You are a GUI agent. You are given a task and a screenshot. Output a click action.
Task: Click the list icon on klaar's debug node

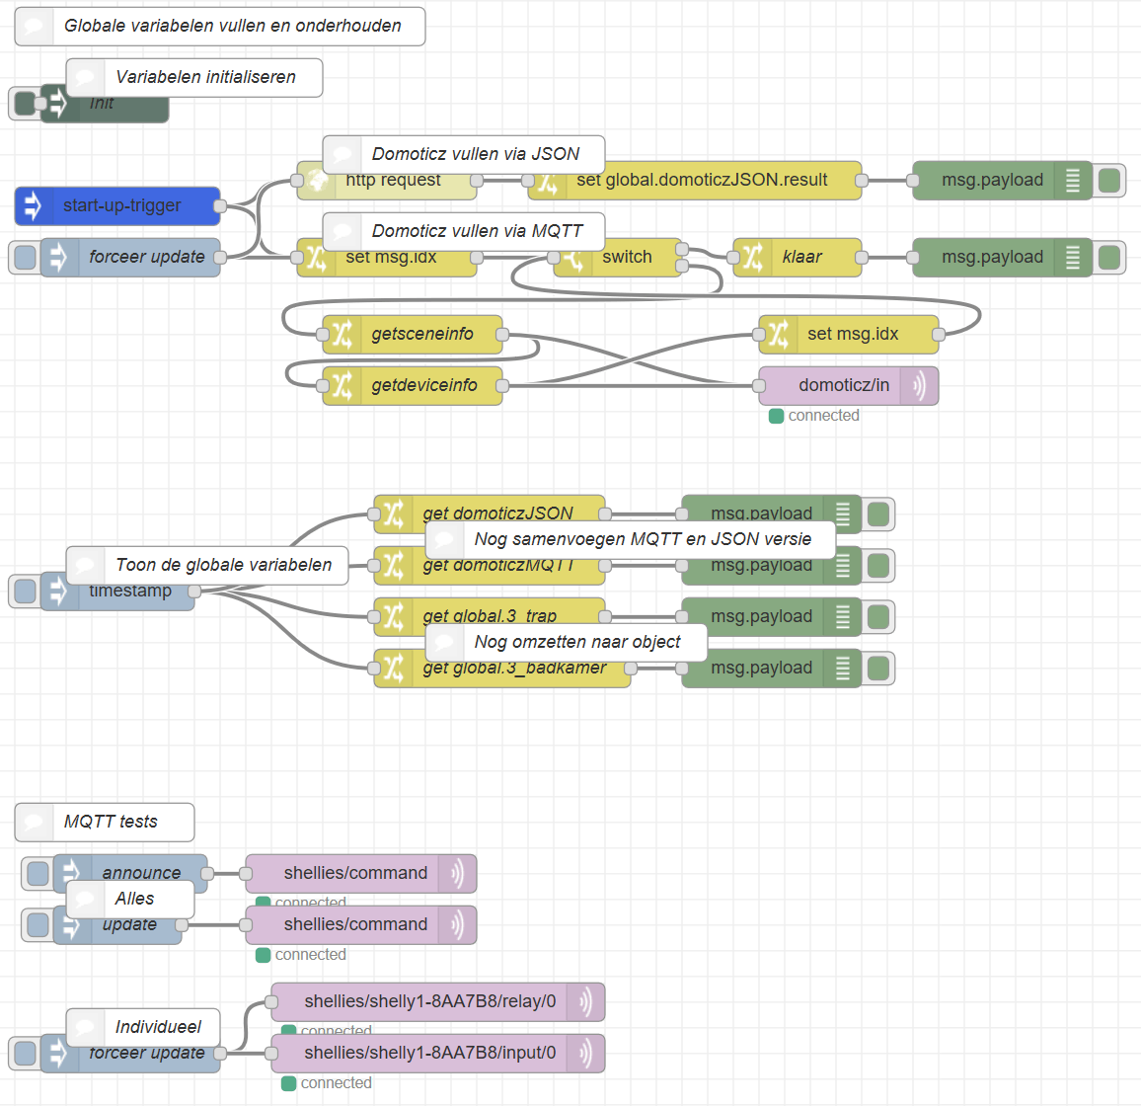(1073, 257)
